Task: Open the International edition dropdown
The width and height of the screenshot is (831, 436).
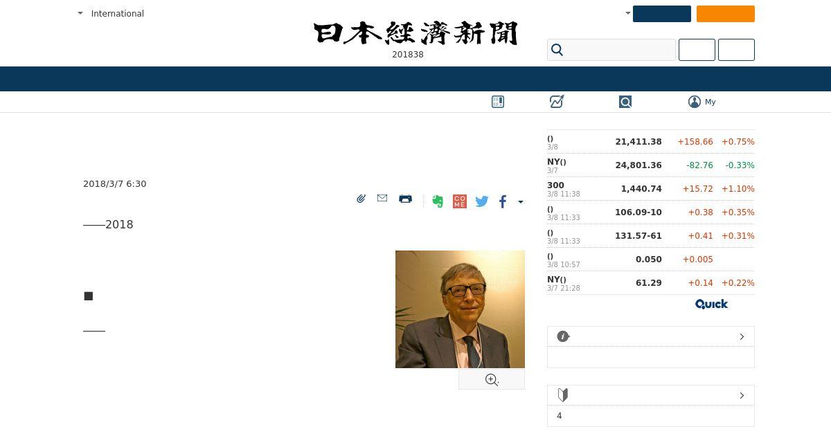Action: click(x=111, y=13)
